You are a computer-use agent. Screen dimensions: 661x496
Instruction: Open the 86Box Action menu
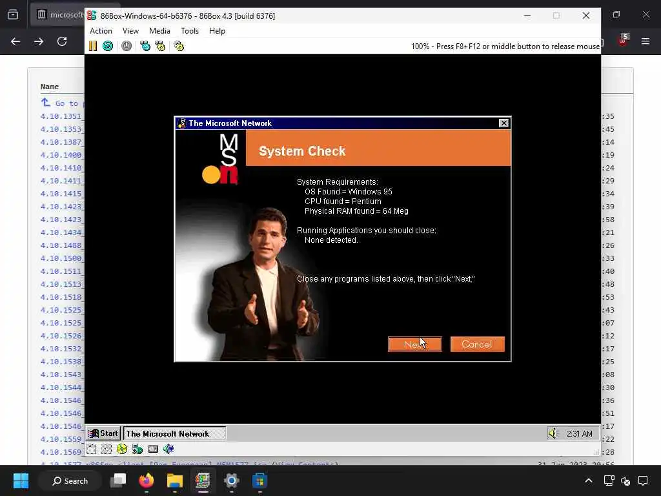click(101, 31)
